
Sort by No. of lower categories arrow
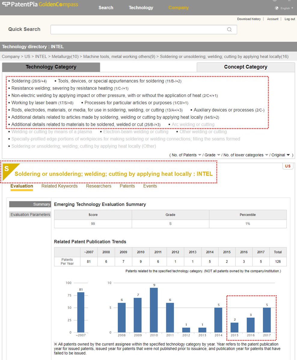(266, 155)
